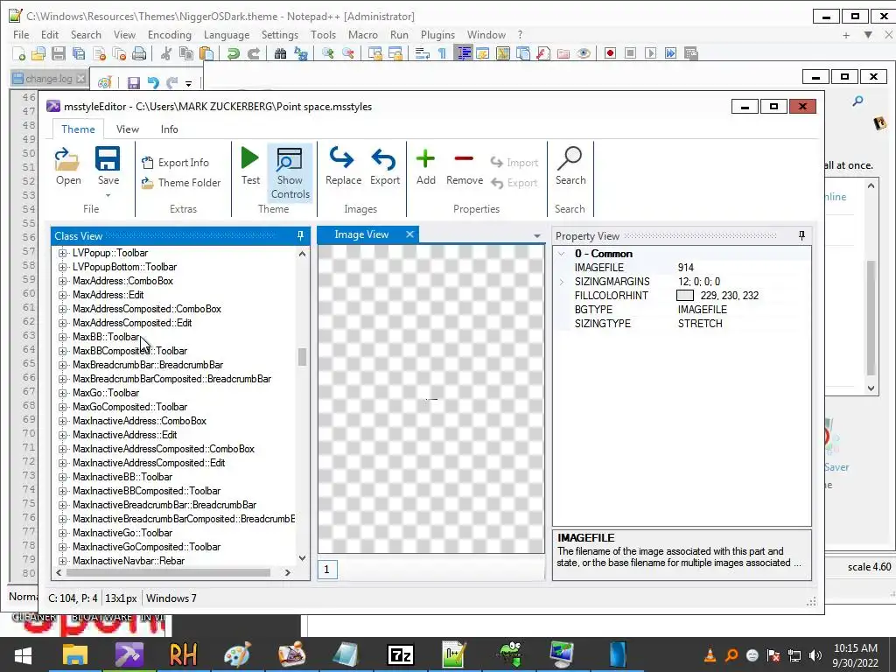The image size is (896, 672).
Task: Click the Save icon in the background quick access toolbar
Action: pos(134,83)
